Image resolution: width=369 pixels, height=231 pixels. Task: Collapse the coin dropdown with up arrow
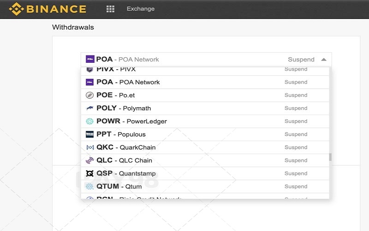(324, 60)
